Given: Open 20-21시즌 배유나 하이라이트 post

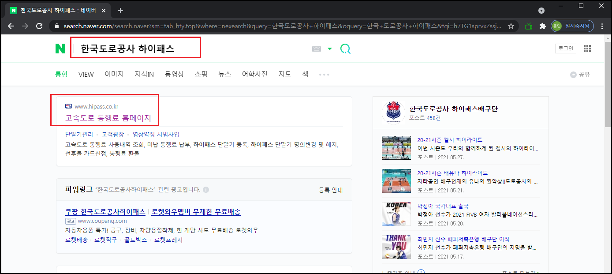Looking at the screenshot, I should pos(453,173).
